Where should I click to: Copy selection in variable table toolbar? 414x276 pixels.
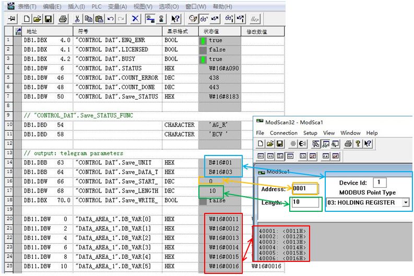tap(88, 19)
